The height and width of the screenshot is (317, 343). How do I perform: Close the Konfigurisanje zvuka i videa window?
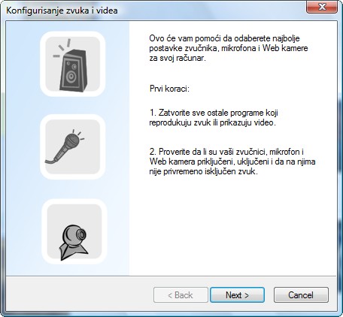tap(321, 7)
